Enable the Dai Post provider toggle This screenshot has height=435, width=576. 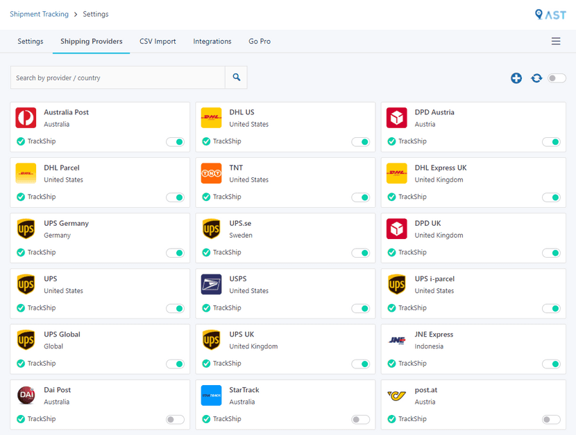click(175, 419)
